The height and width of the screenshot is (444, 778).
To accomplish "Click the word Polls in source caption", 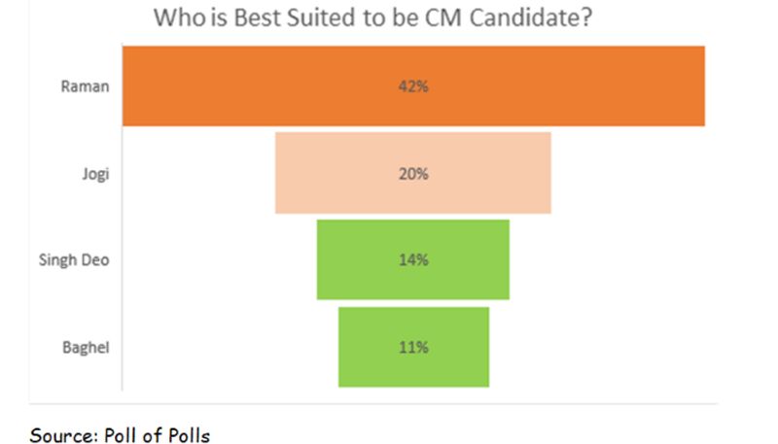I will pos(189,435).
